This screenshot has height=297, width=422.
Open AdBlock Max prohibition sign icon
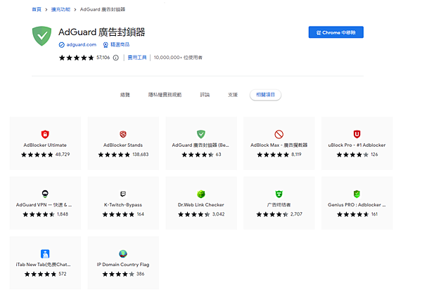(x=279, y=134)
